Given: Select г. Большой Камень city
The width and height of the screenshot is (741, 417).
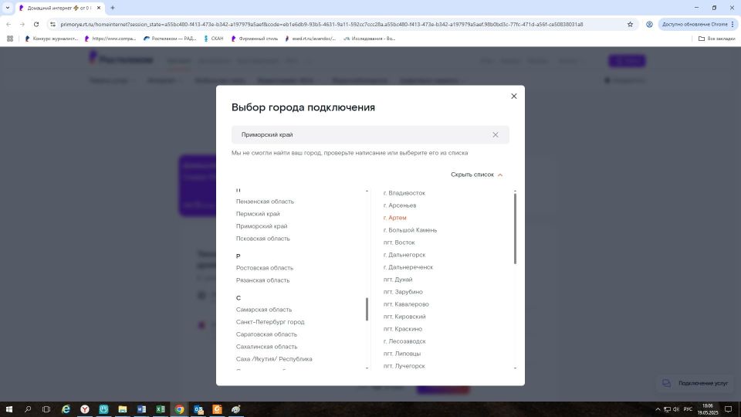Looking at the screenshot, I should pyautogui.click(x=410, y=230).
